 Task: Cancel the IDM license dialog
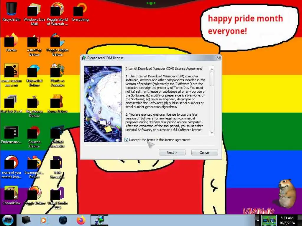coord(204,152)
